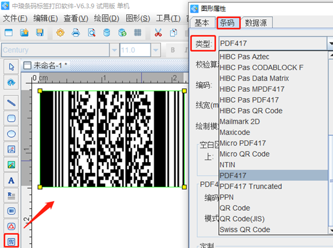Open the 图形(S) menu
This screenshot has height=248, width=333.
click(138, 19)
